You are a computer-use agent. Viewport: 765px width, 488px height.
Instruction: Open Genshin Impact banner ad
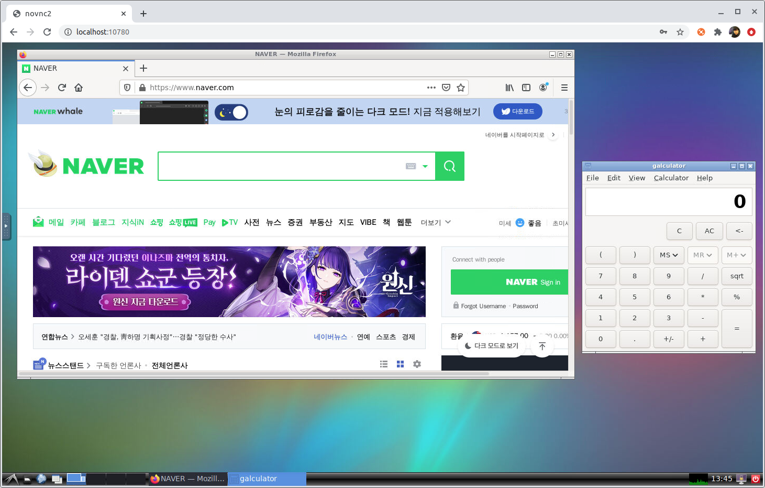point(229,282)
